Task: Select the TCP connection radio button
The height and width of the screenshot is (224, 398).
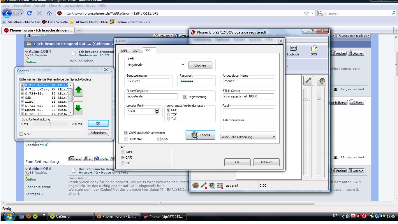Action: click(168, 114)
